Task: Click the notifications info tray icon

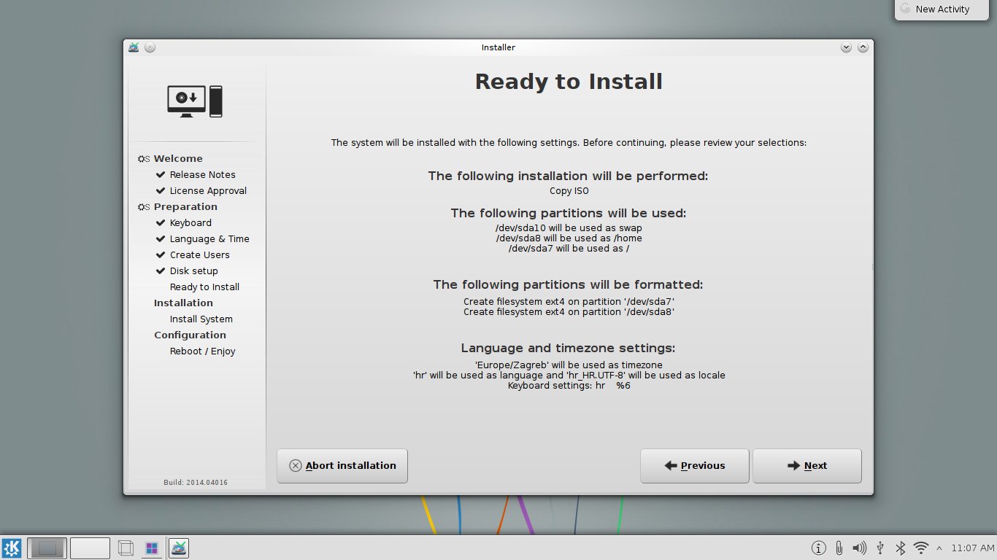Action: point(819,548)
